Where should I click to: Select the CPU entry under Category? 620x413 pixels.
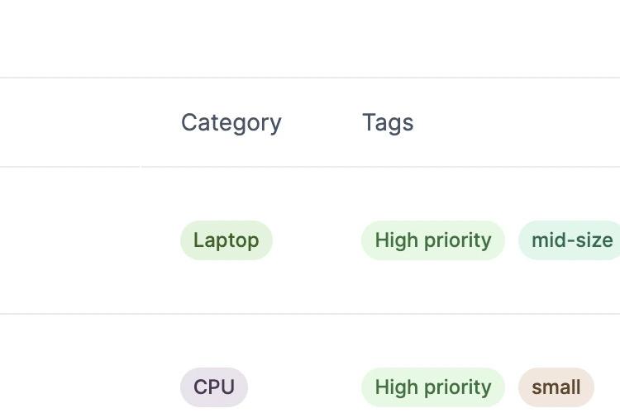[214, 387]
